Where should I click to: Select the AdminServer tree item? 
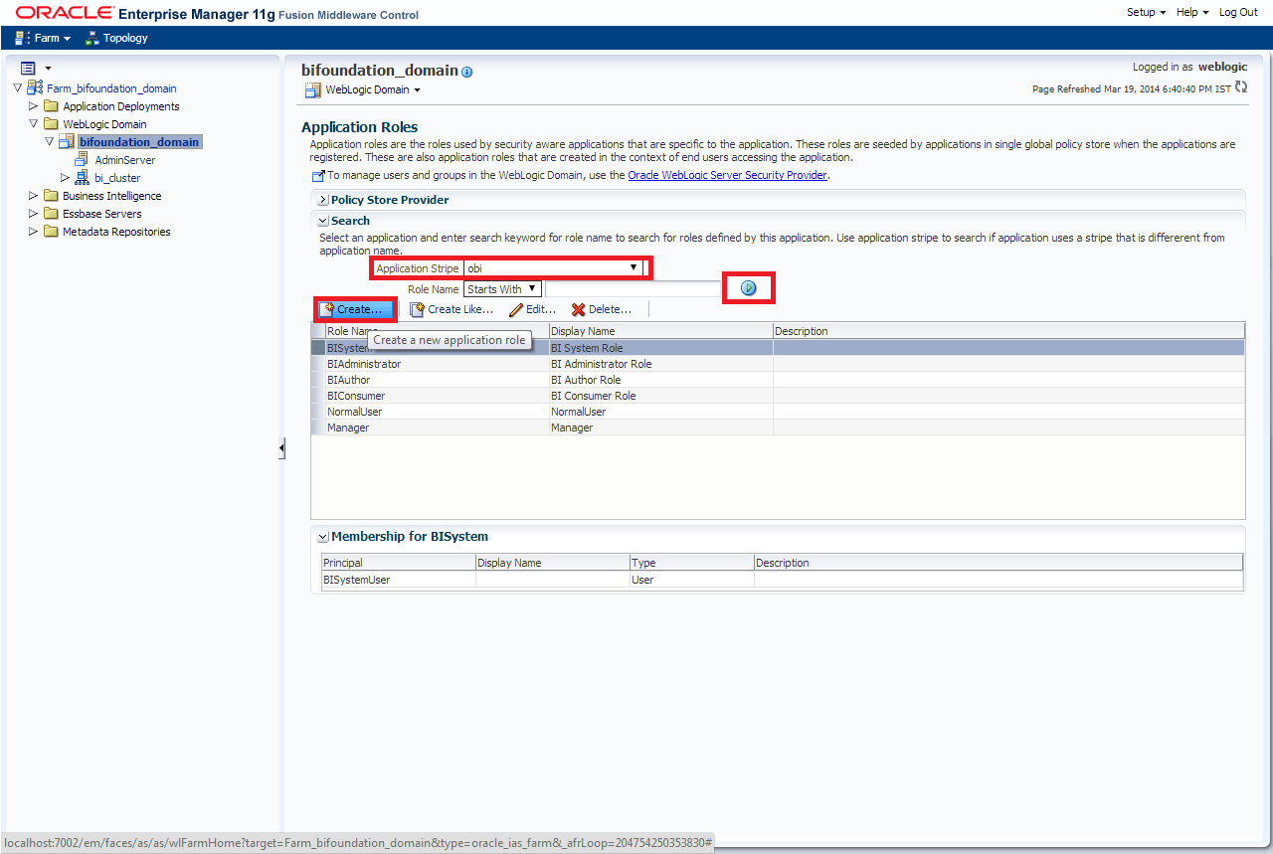tap(124, 159)
